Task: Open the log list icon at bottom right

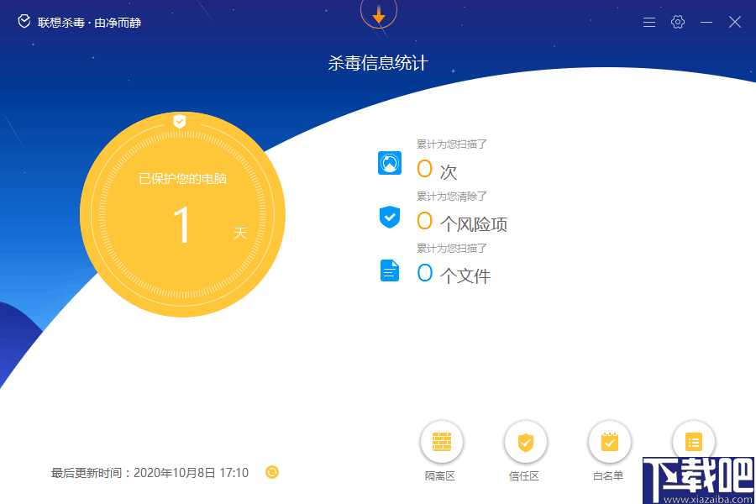Action: click(694, 440)
